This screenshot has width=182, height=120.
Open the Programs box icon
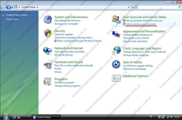(x=47, y=81)
